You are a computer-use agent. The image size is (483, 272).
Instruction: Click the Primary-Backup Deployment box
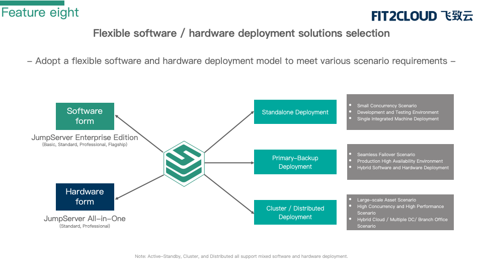[x=295, y=162]
